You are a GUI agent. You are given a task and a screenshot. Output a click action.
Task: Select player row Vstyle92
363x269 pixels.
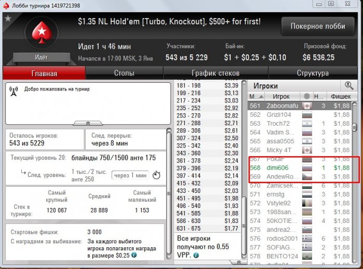(300, 203)
